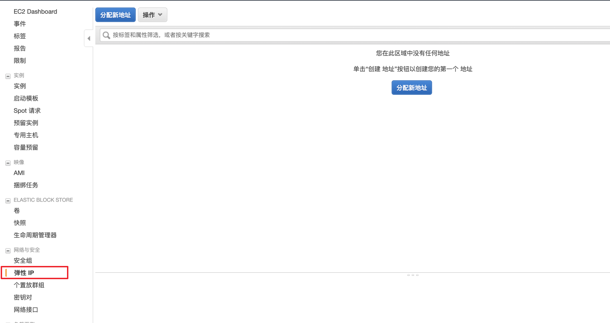Go to 网络接口 page
This screenshot has width=610, height=323.
click(26, 310)
